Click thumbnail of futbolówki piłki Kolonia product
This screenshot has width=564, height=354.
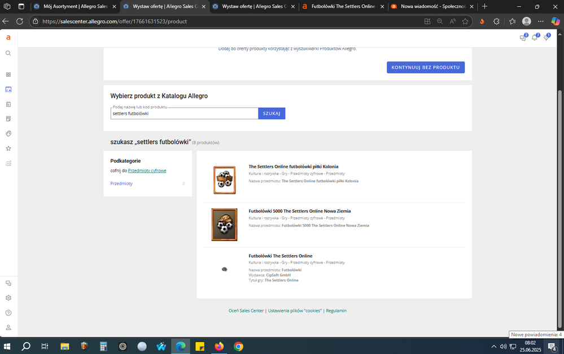coord(225,180)
